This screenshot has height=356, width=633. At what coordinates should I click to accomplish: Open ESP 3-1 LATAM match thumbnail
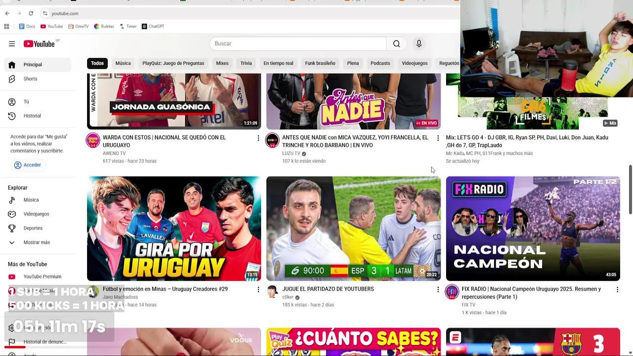354,228
